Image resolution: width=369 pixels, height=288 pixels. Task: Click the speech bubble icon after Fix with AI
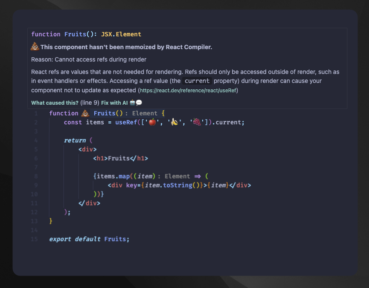click(139, 103)
